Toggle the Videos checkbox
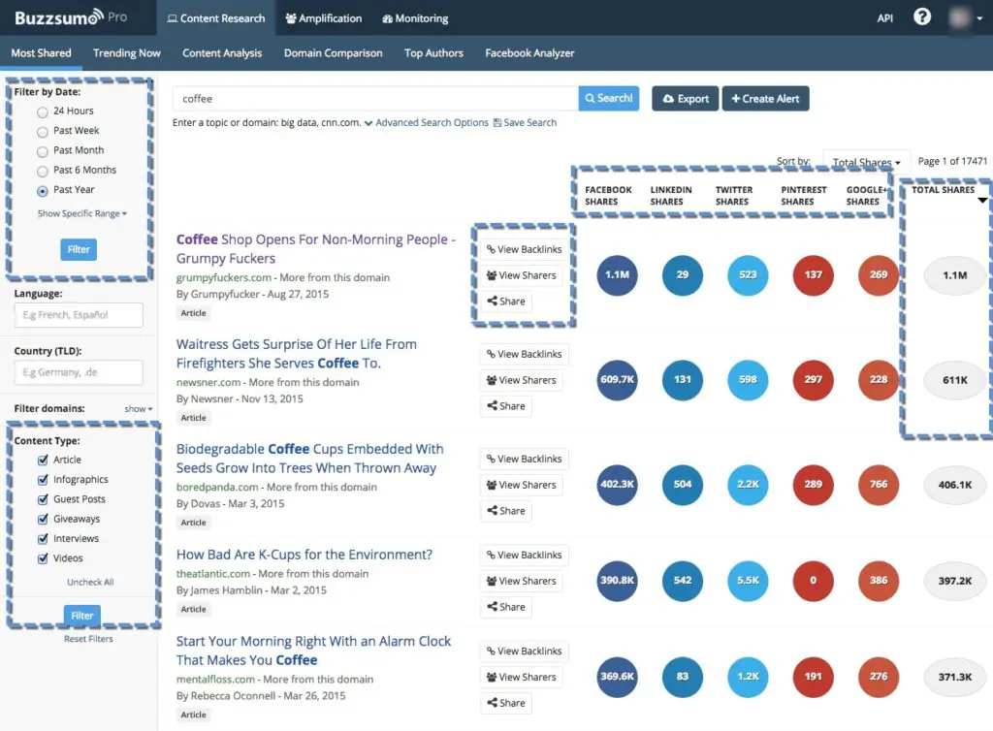This screenshot has width=993, height=731. pos(43,558)
